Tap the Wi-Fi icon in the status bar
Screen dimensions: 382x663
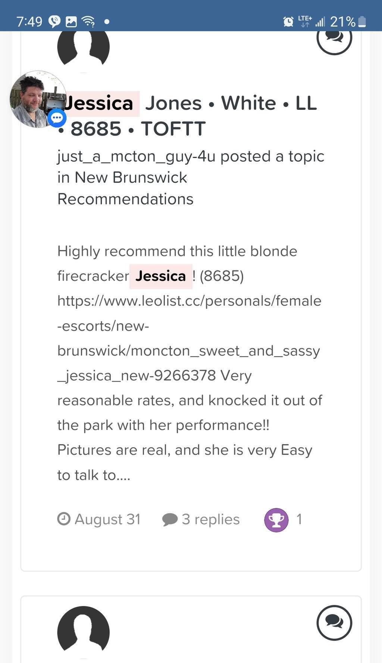point(88,22)
